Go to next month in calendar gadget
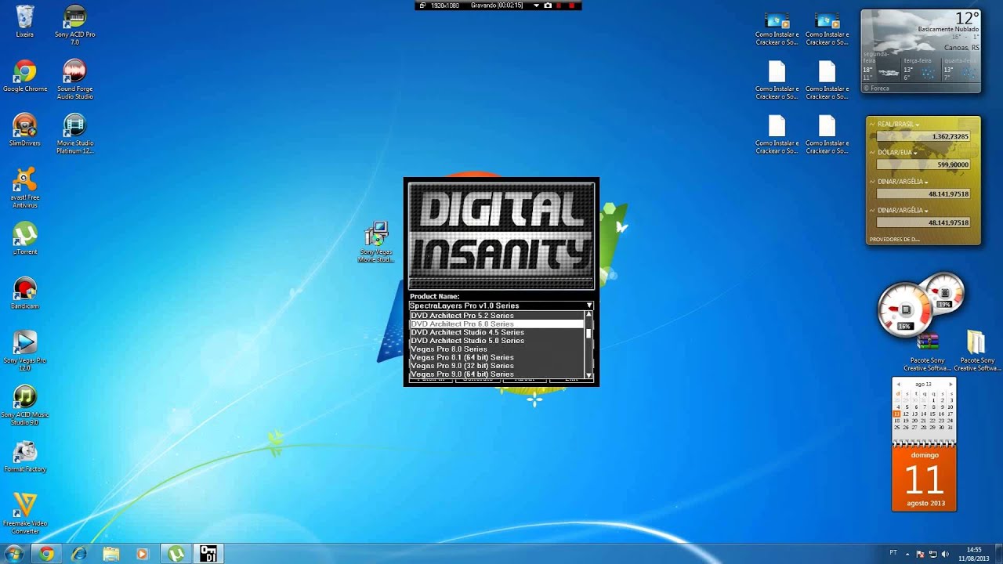The image size is (1003, 564). (950, 384)
